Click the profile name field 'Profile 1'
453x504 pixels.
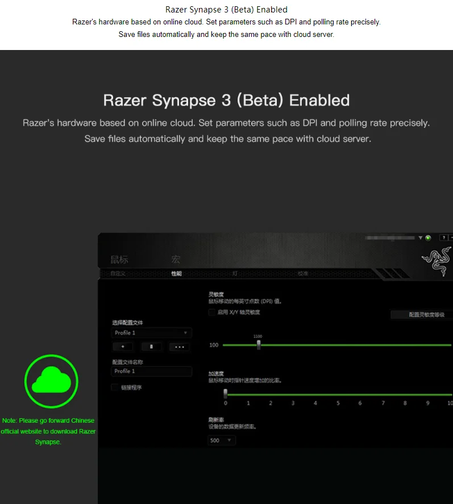point(151,371)
